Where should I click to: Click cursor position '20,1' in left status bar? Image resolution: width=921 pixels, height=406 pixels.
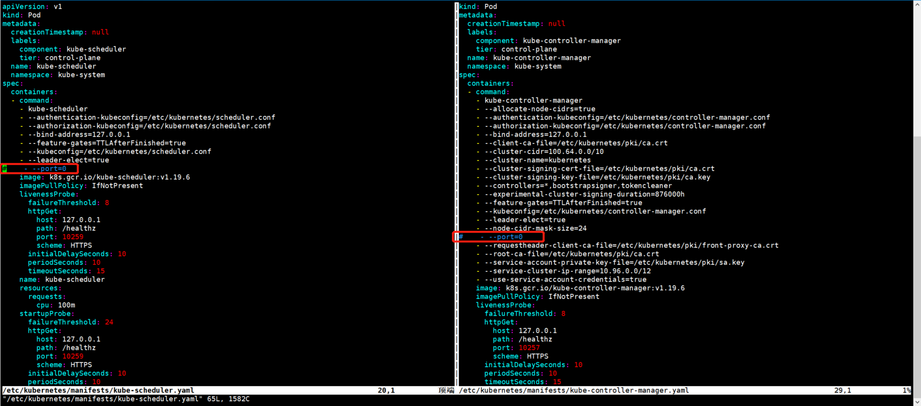[386, 390]
